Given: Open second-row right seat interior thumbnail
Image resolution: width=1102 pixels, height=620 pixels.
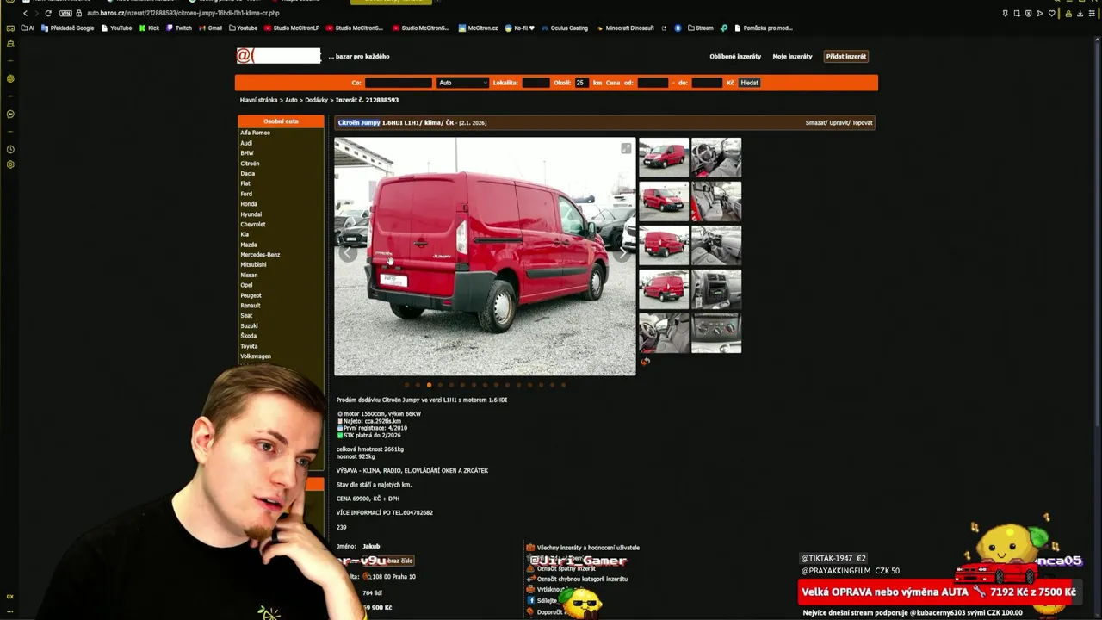Looking at the screenshot, I should click(716, 201).
